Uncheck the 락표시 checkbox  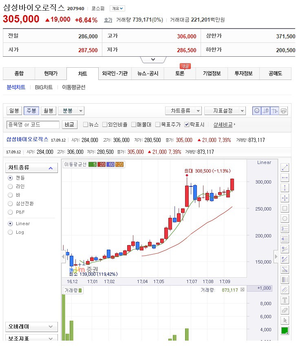[x=187, y=124]
